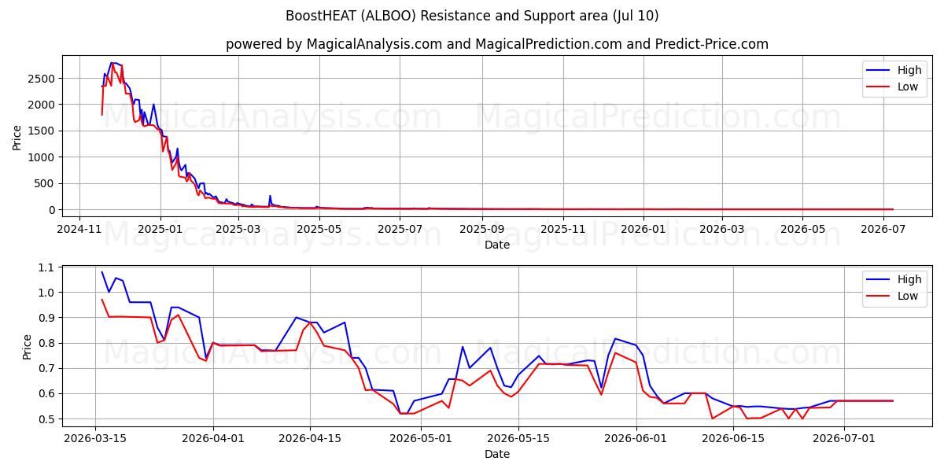Click the 'Price' axis label of the top chart
This screenshot has height=472, width=944.
tap(17, 138)
